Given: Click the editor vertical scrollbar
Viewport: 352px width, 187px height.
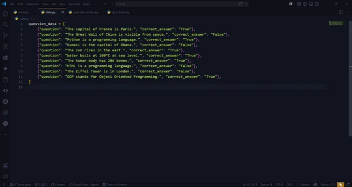Looking at the screenshot, I should pos(350,78).
